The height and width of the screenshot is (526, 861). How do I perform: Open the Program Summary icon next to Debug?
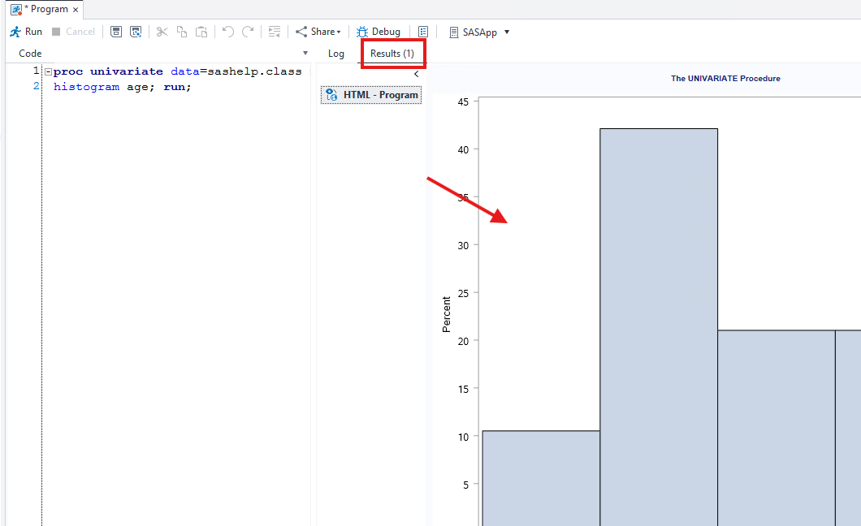coord(423,32)
